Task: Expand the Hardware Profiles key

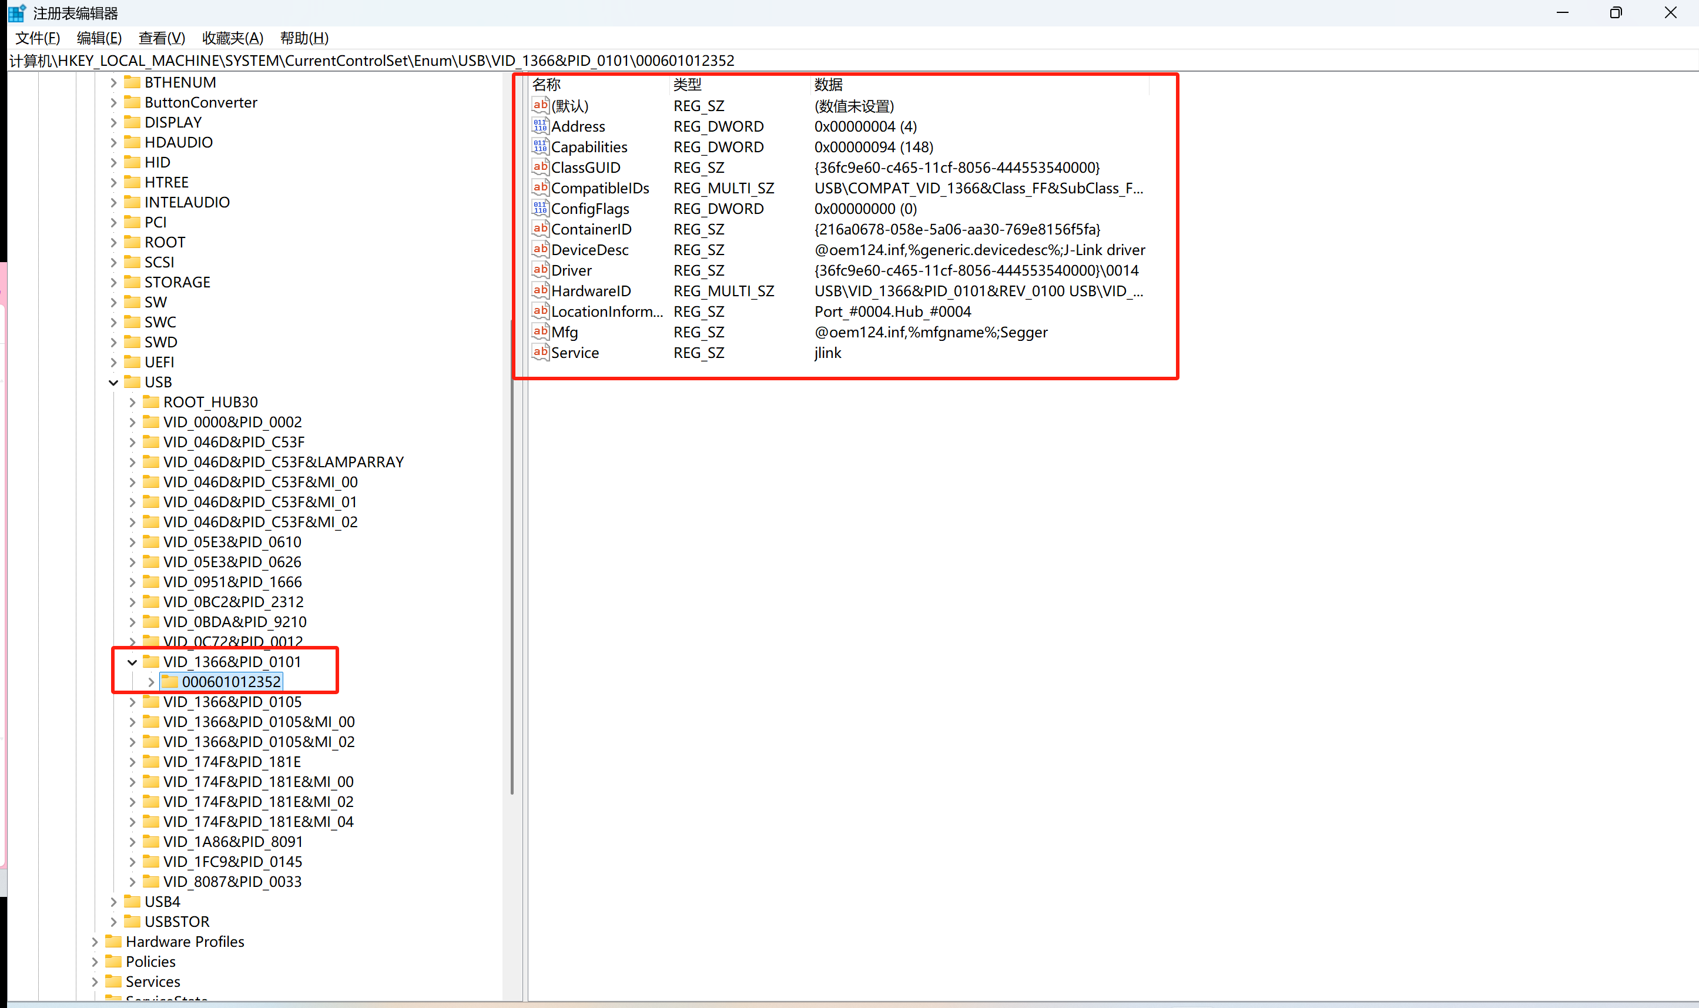Action: (95, 942)
